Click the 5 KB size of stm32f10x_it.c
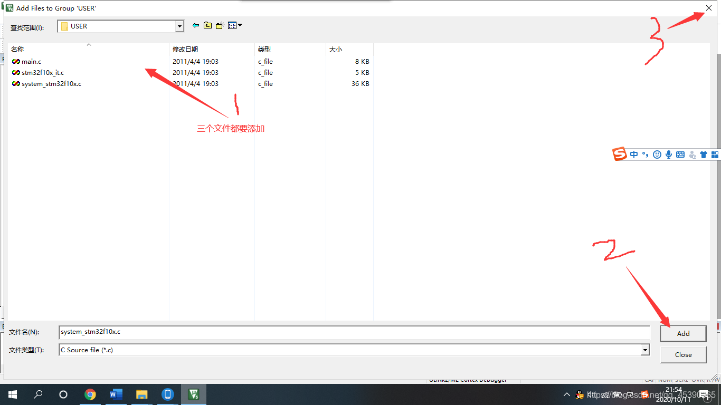This screenshot has width=721, height=405. tap(362, 73)
